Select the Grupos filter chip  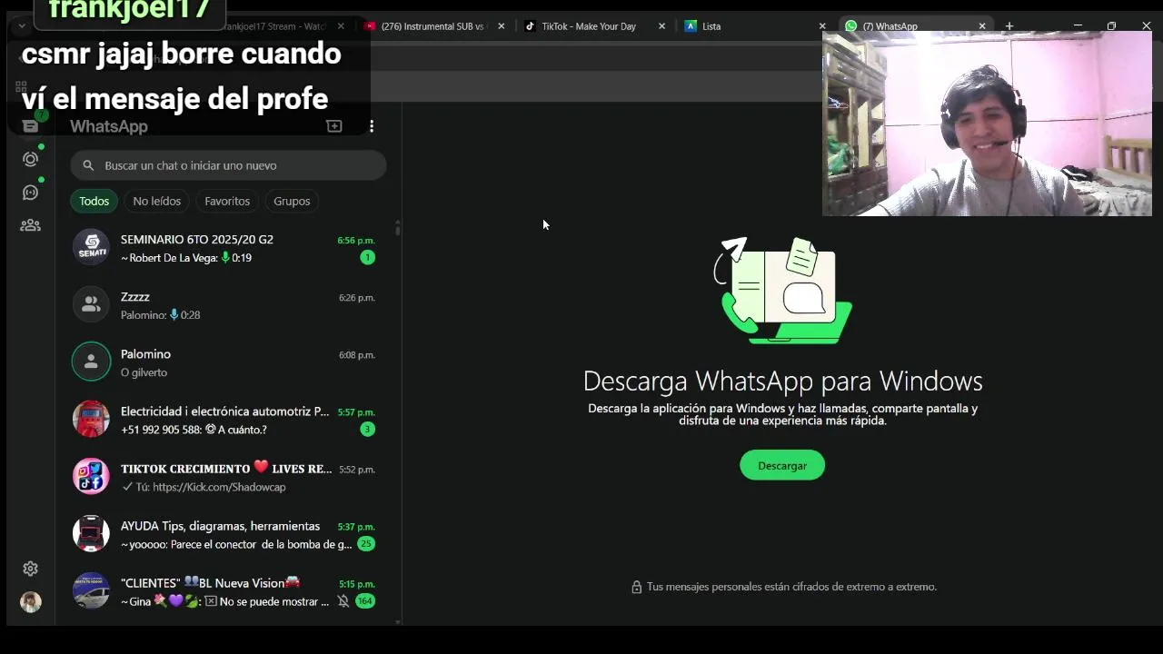click(x=292, y=201)
